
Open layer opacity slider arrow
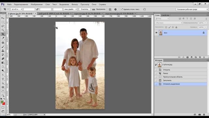point(205,23)
